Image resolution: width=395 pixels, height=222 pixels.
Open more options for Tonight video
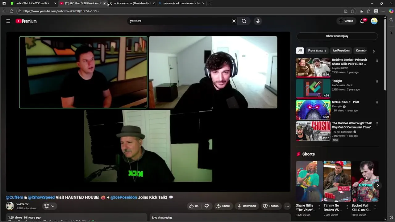tap(377, 82)
